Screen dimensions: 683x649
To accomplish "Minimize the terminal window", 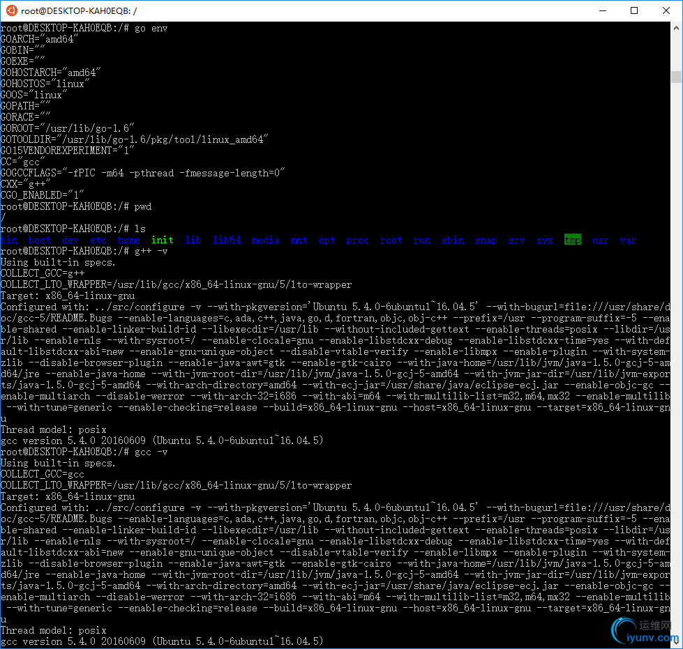I will pyautogui.click(x=602, y=10).
